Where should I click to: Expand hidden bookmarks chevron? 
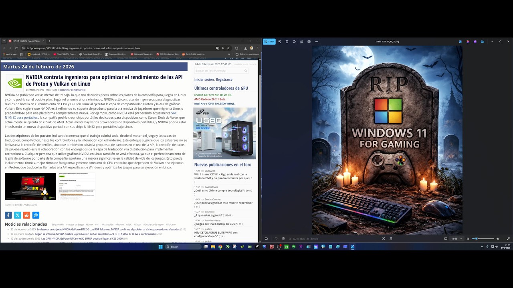click(229, 54)
